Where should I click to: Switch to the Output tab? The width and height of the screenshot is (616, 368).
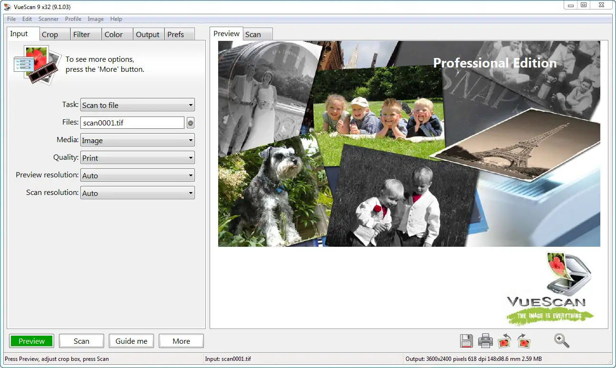(148, 34)
